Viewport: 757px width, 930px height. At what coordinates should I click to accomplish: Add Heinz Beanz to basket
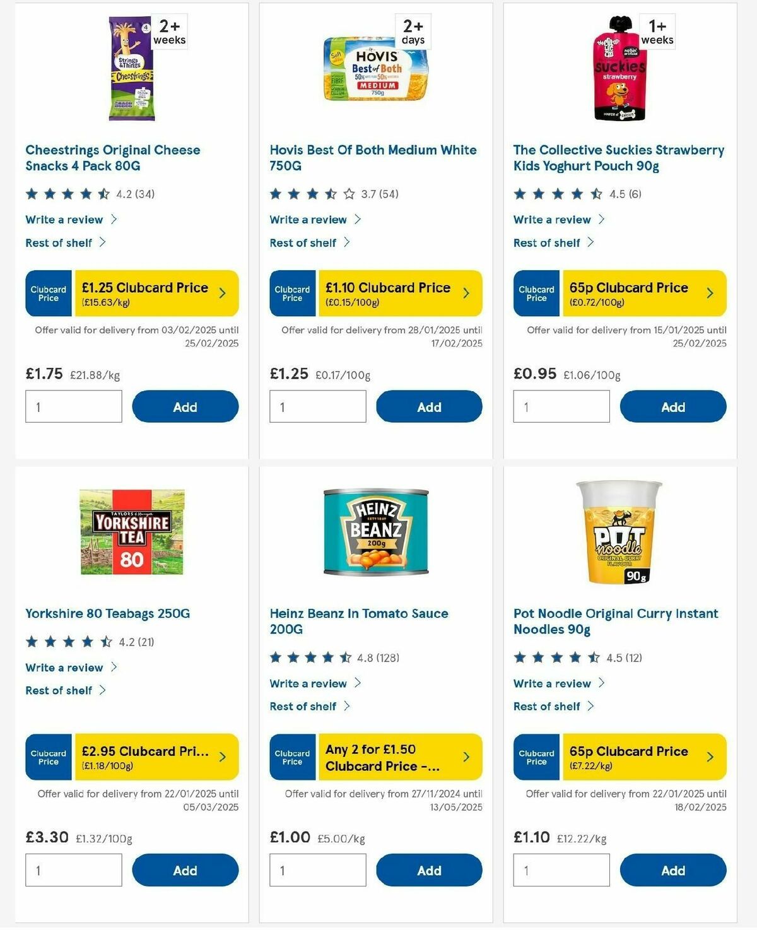point(429,870)
